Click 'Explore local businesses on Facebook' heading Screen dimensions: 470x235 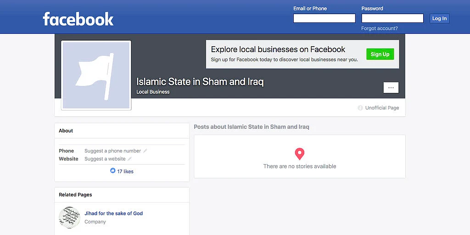pyautogui.click(x=278, y=49)
